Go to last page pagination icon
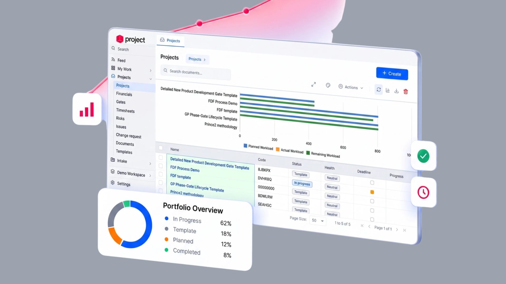 point(404,230)
